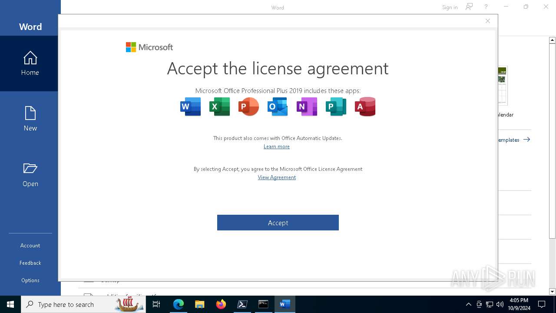This screenshot has width=556, height=313.
Task: Open the More templates link
Action: coord(514,140)
